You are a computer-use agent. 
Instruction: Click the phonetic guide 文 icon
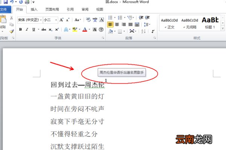coord(95,19)
